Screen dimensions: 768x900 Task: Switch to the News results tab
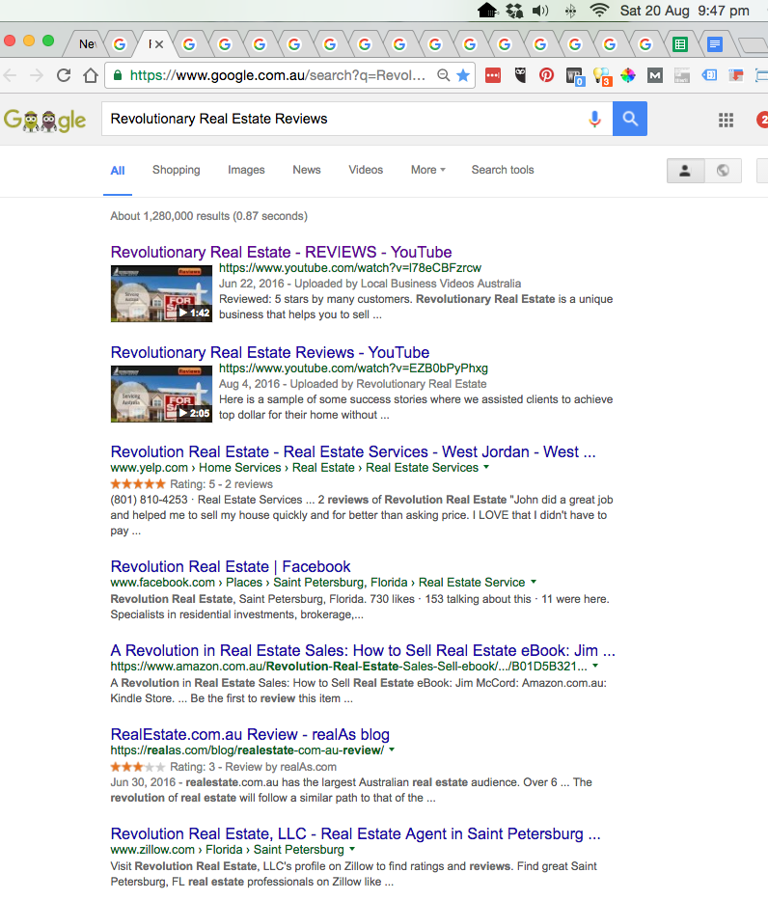[307, 170]
